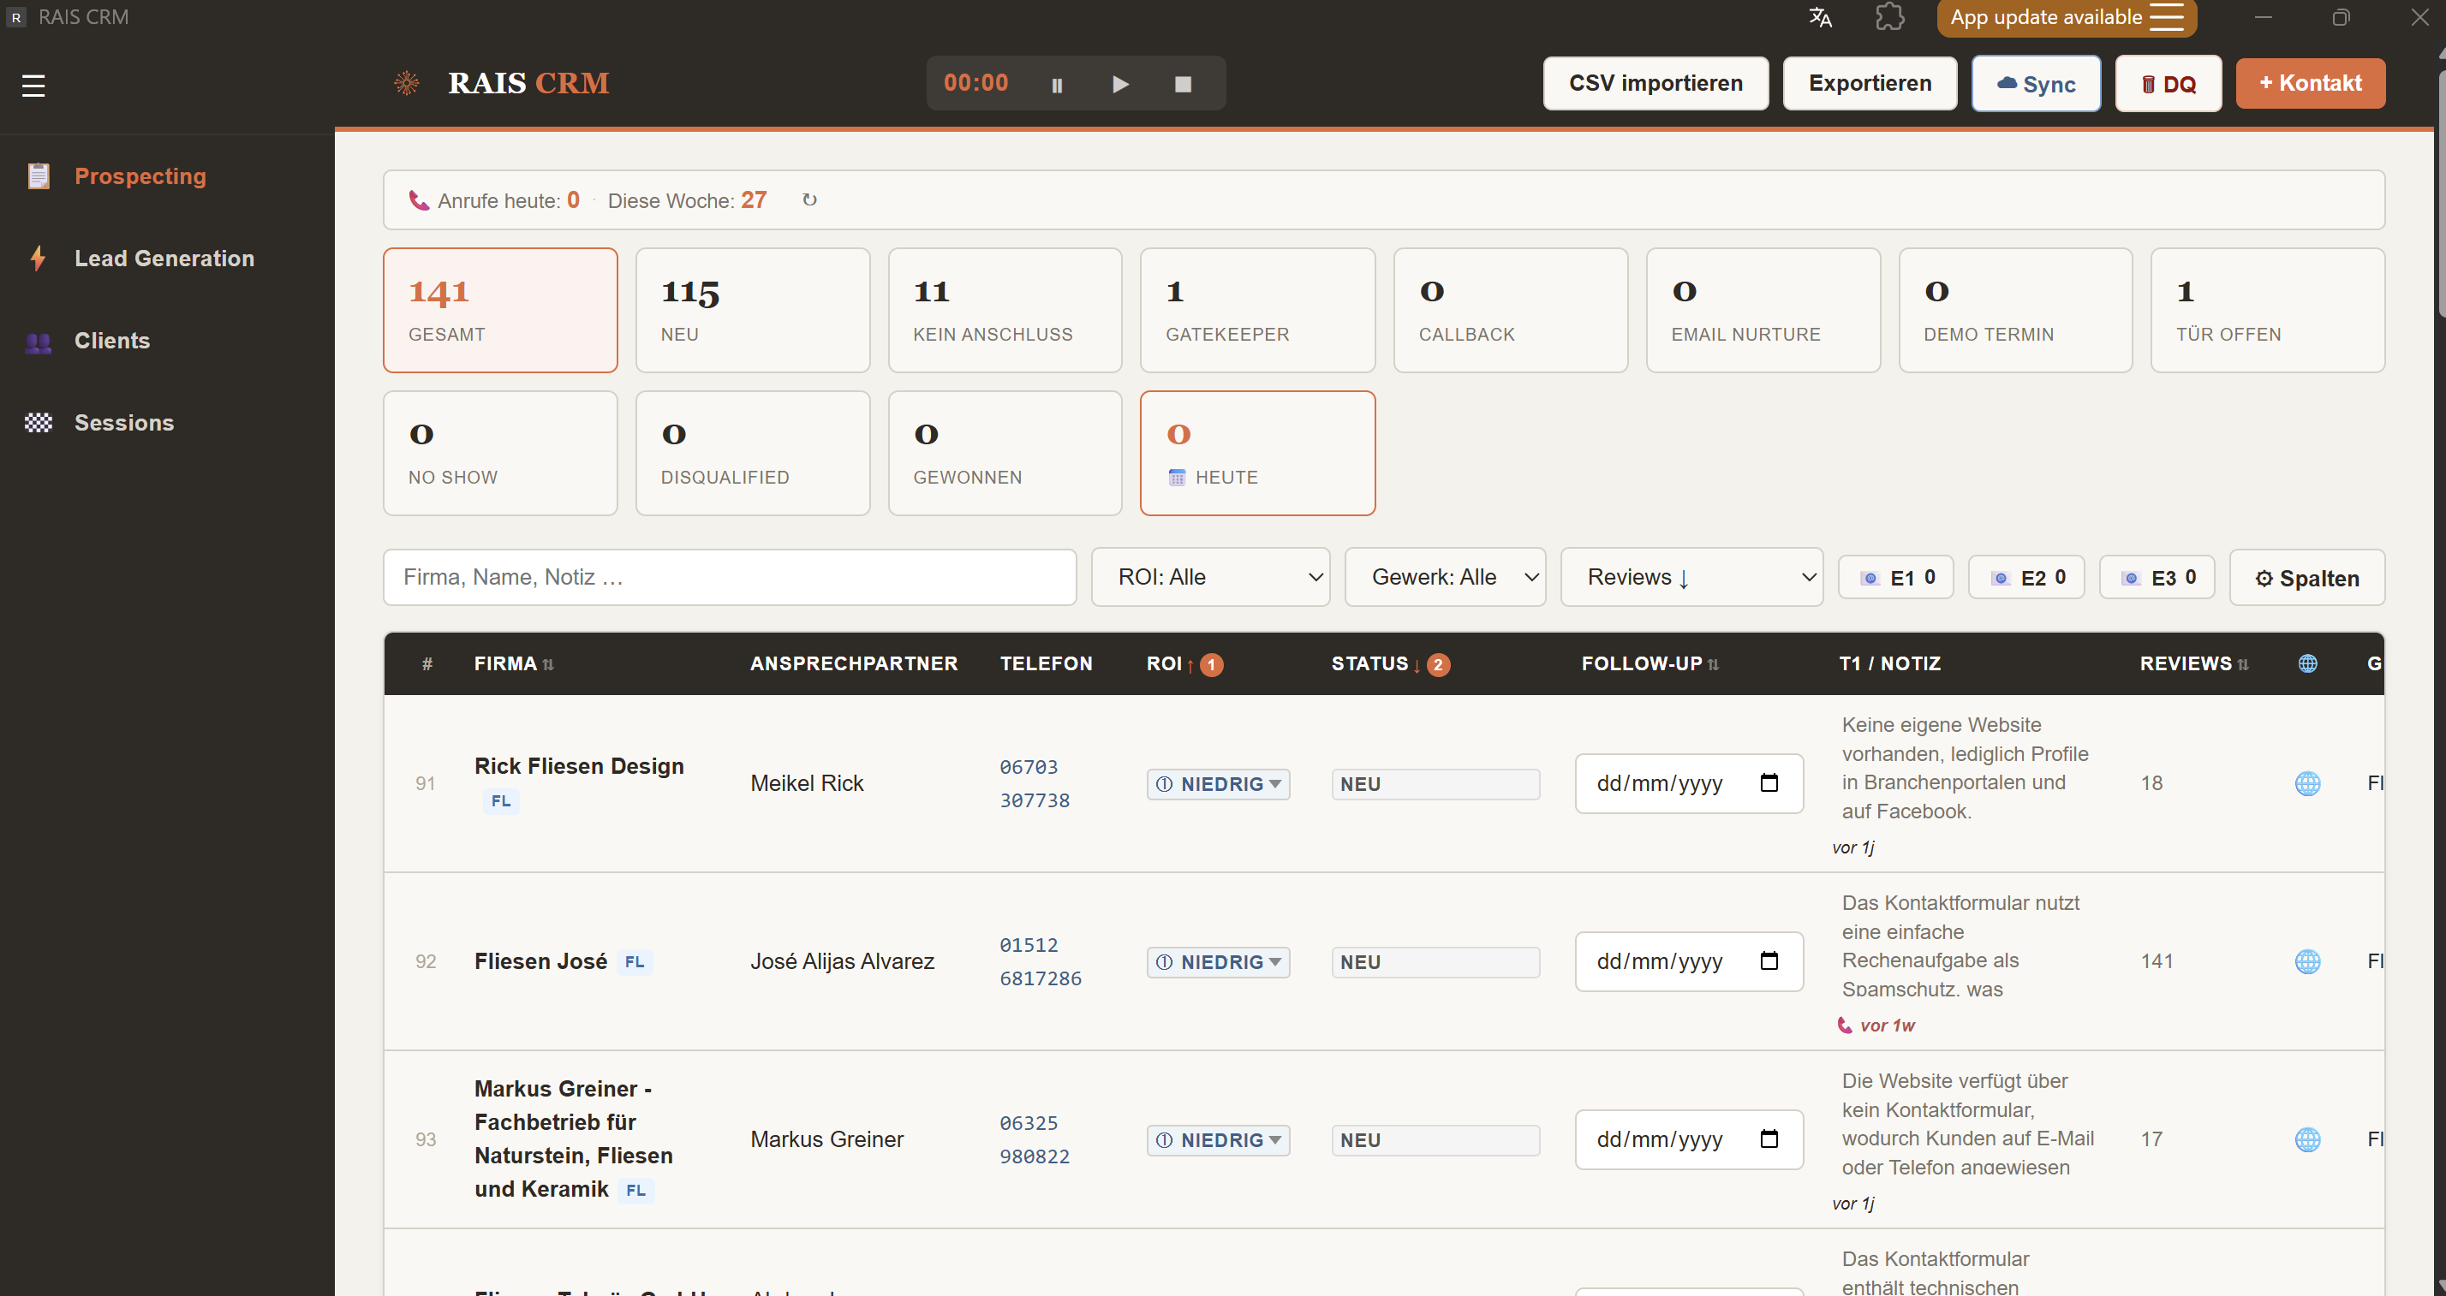Start the timer with play icon
This screenshot has height=1296, width=2446.
click(x=1120, y=85)
